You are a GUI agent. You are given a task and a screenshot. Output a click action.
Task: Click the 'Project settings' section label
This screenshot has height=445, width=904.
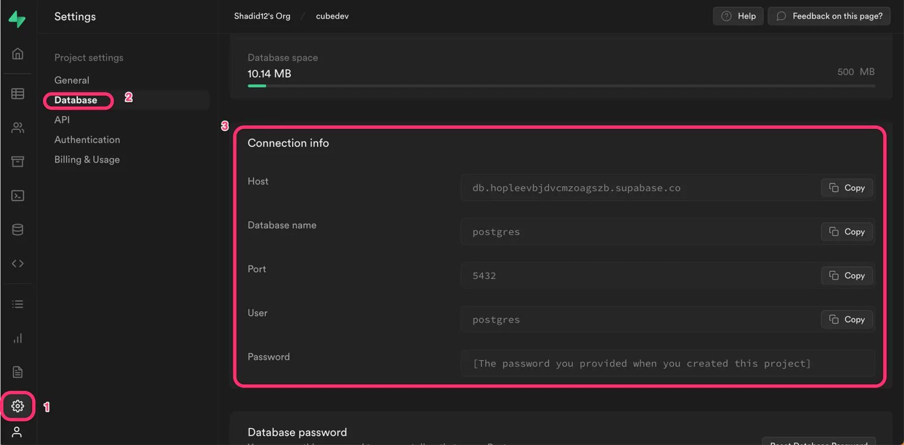click(89, 58)
